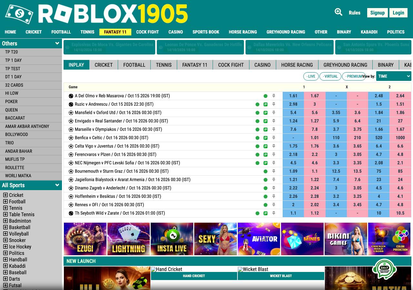Open the 24x7 customer support WhatsApp icon
The height and width of the screenshot is (290, 413).
(384, 269)
